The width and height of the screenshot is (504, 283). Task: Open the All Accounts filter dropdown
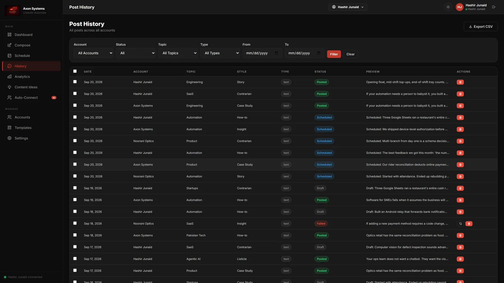(94, 53)
